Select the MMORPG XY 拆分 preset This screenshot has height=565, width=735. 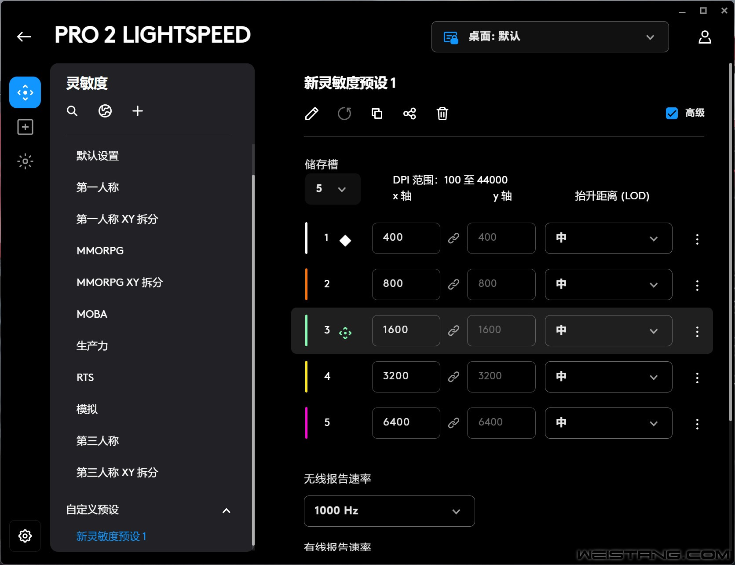pos(120,282)
